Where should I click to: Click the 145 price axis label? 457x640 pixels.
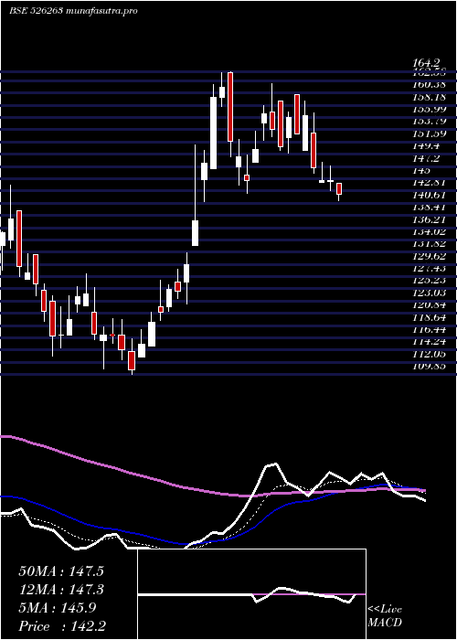pyautogui.click(x=420, y=171)
